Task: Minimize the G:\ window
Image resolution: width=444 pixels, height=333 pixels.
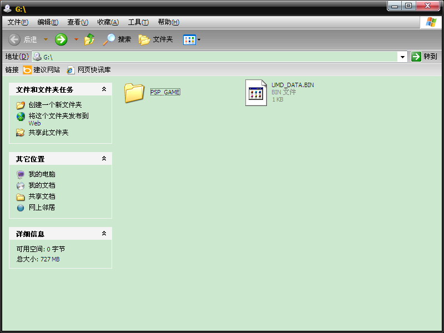Action: [x=394, y=6]
